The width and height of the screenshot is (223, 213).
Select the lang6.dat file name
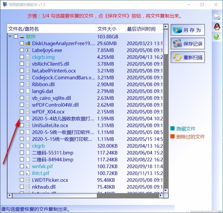pyautogui.click(x=42, y=91)
